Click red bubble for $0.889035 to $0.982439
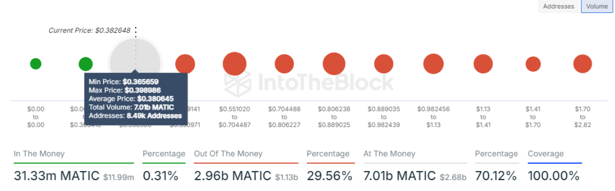This screenshot has height=191, width=615. point(384,64)
